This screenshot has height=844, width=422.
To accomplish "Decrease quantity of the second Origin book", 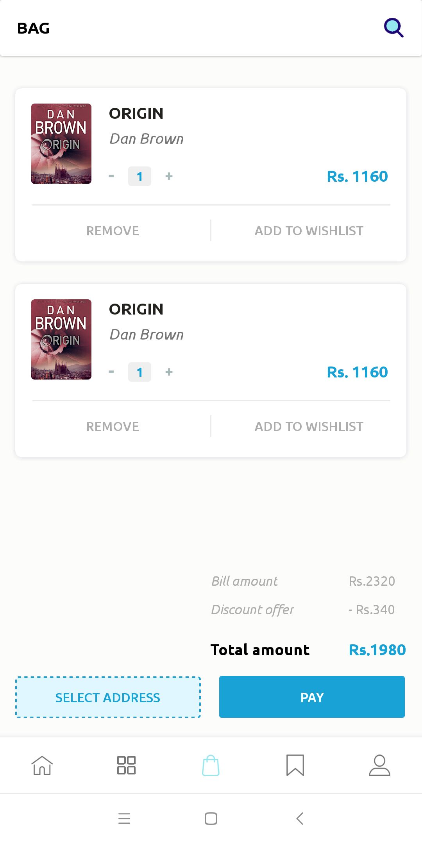I will tap(111, 372).
